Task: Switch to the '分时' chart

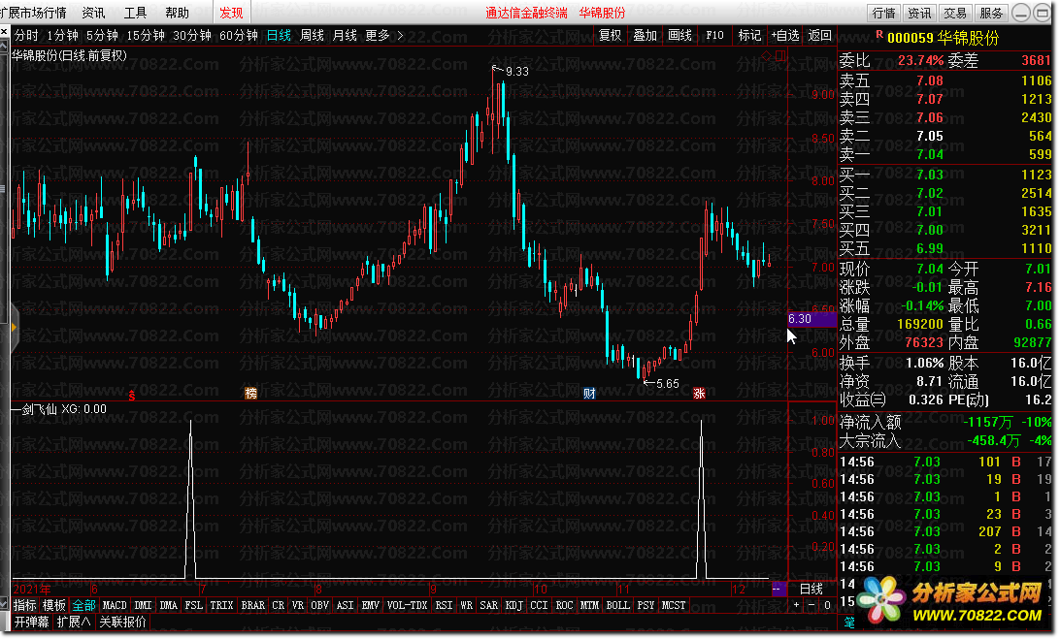Action: click(x=26, y=35)
